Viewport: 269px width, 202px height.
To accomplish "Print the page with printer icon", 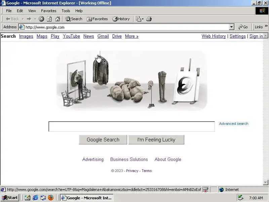I will point(149,19).
